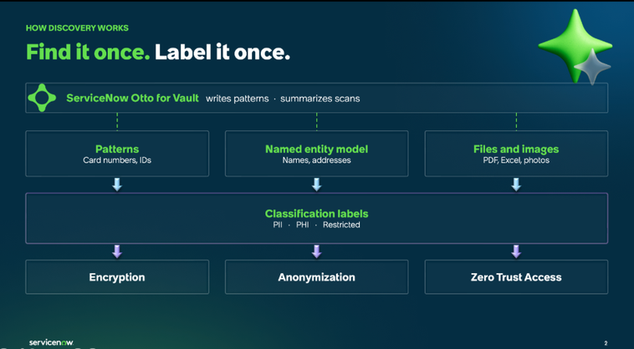634x349 pixels.
Task: Click the small gray sparkle star graphic
Action: pos(592,67)
